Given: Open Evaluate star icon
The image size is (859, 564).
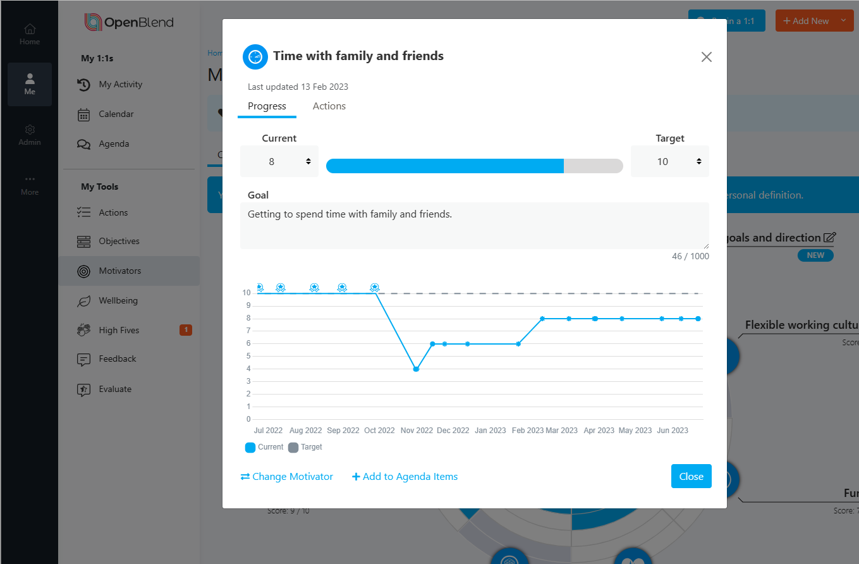Looking at the screenshot, I should coord(83,389).
